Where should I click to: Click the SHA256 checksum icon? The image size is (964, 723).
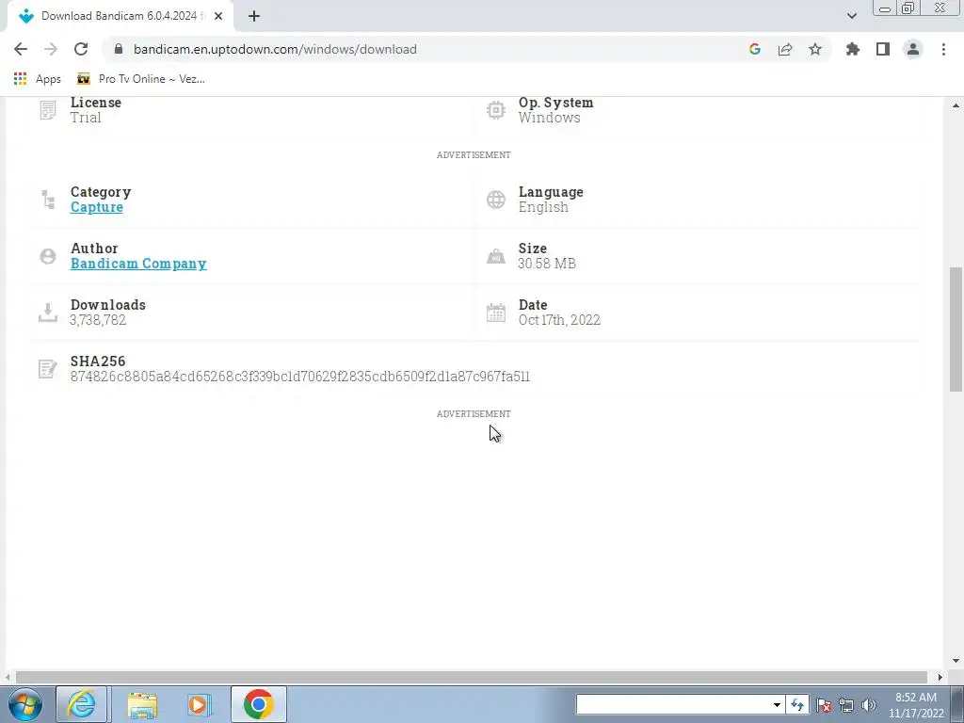pos(48,369)
